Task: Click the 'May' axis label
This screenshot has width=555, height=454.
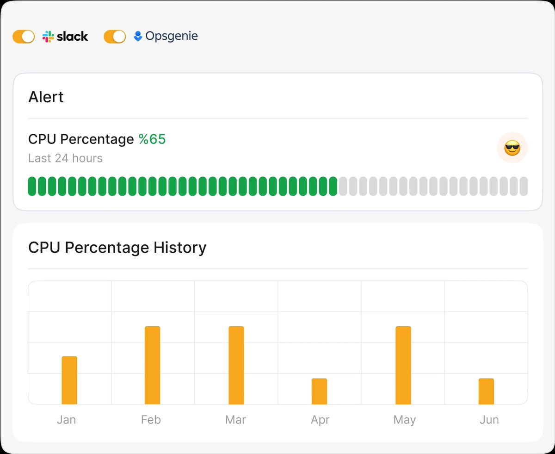Action: [405, 420]
